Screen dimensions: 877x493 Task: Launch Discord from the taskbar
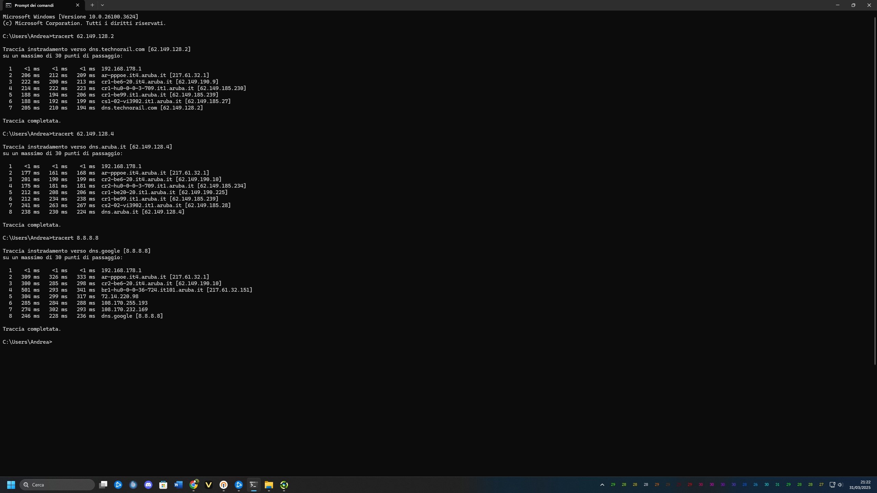pos(148,485)
